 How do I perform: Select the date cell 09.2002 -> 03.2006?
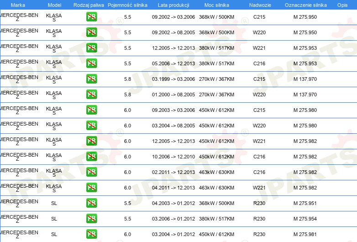coord(173,17)
